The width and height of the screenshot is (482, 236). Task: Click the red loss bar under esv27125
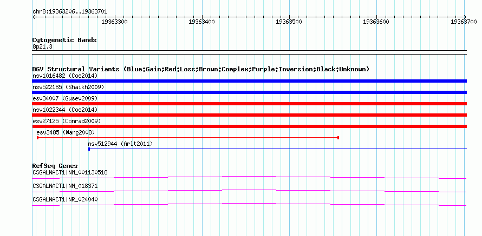[249, 126]
